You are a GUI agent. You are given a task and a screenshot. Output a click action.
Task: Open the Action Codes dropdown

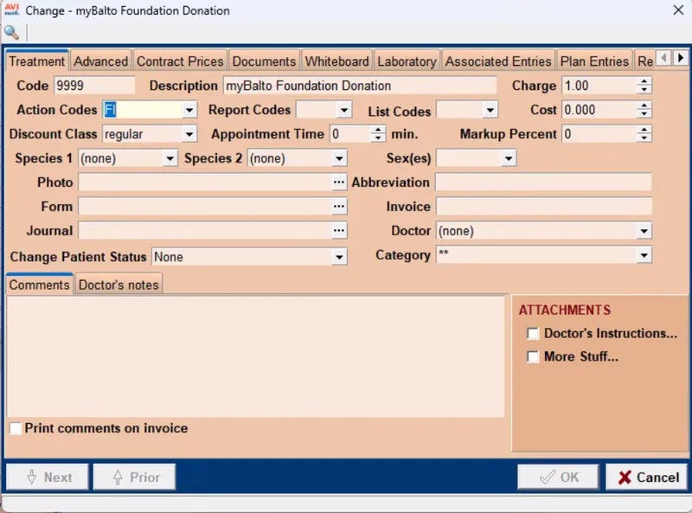(189, 110)
